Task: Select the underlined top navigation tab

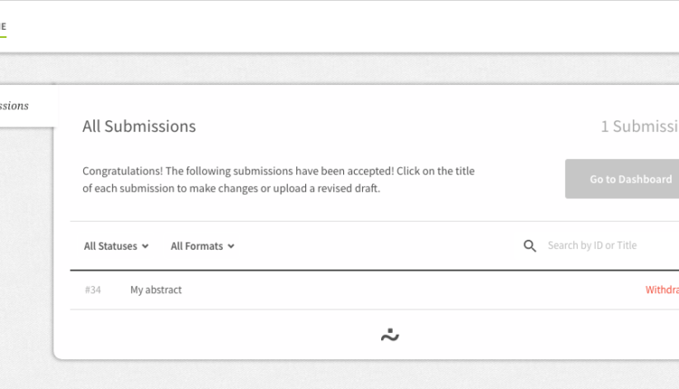Action: (x=4, y=26)
